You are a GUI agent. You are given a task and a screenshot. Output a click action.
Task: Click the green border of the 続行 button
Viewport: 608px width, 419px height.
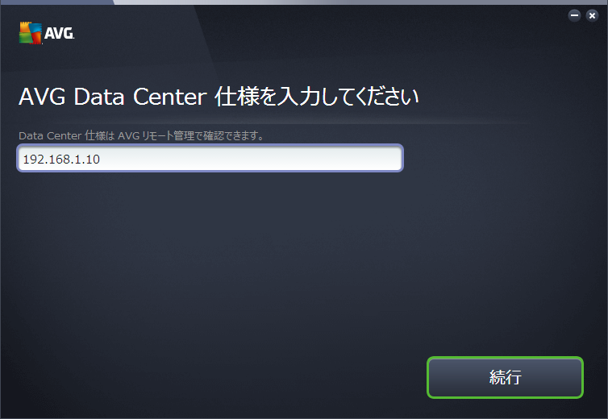pos(505,358)
